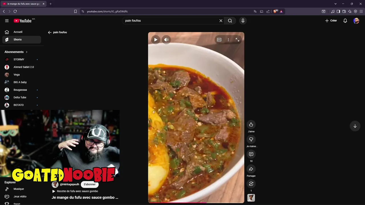Open the Brave Wallet icon
Screen dimensions: 365x205
point(344,11)
